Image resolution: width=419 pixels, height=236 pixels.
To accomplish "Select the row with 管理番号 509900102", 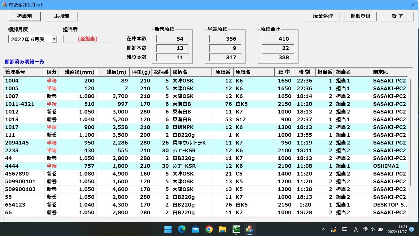I will tap(206, 189).
